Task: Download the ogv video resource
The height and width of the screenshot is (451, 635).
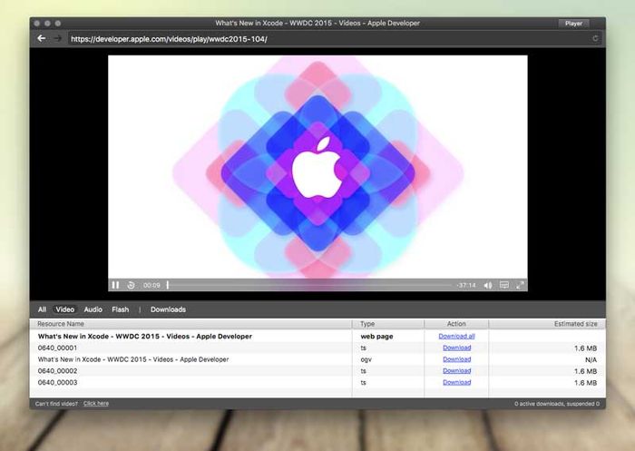Action: click(x=457, y=359)
